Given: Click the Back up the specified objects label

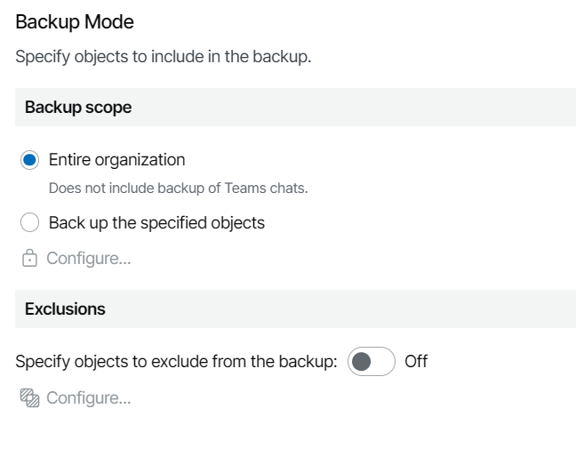Looking at the screenshot, I should [x=156, y=222].
